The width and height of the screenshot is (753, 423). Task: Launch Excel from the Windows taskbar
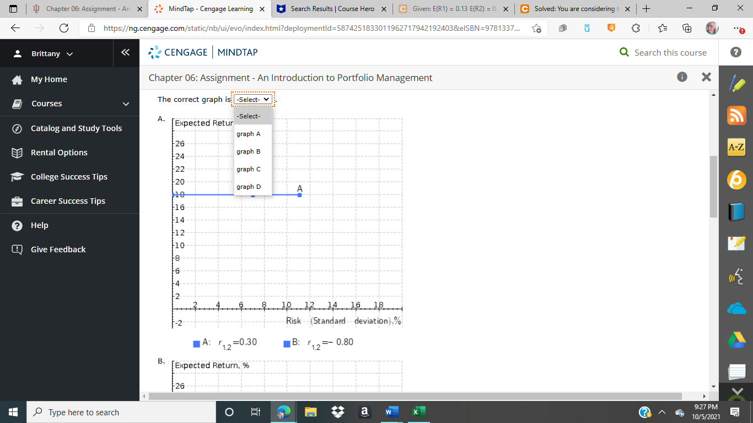[x=418, y=411]
